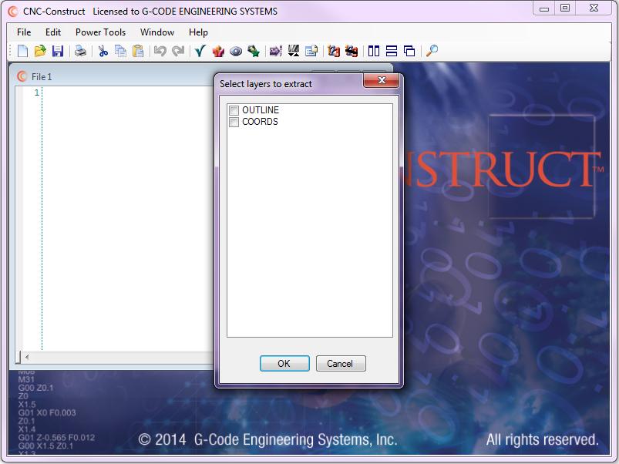This screenshot has height=464, width=619.
Task: Click the gray eye-shaped toolbar icon
Action: point(236,52)
